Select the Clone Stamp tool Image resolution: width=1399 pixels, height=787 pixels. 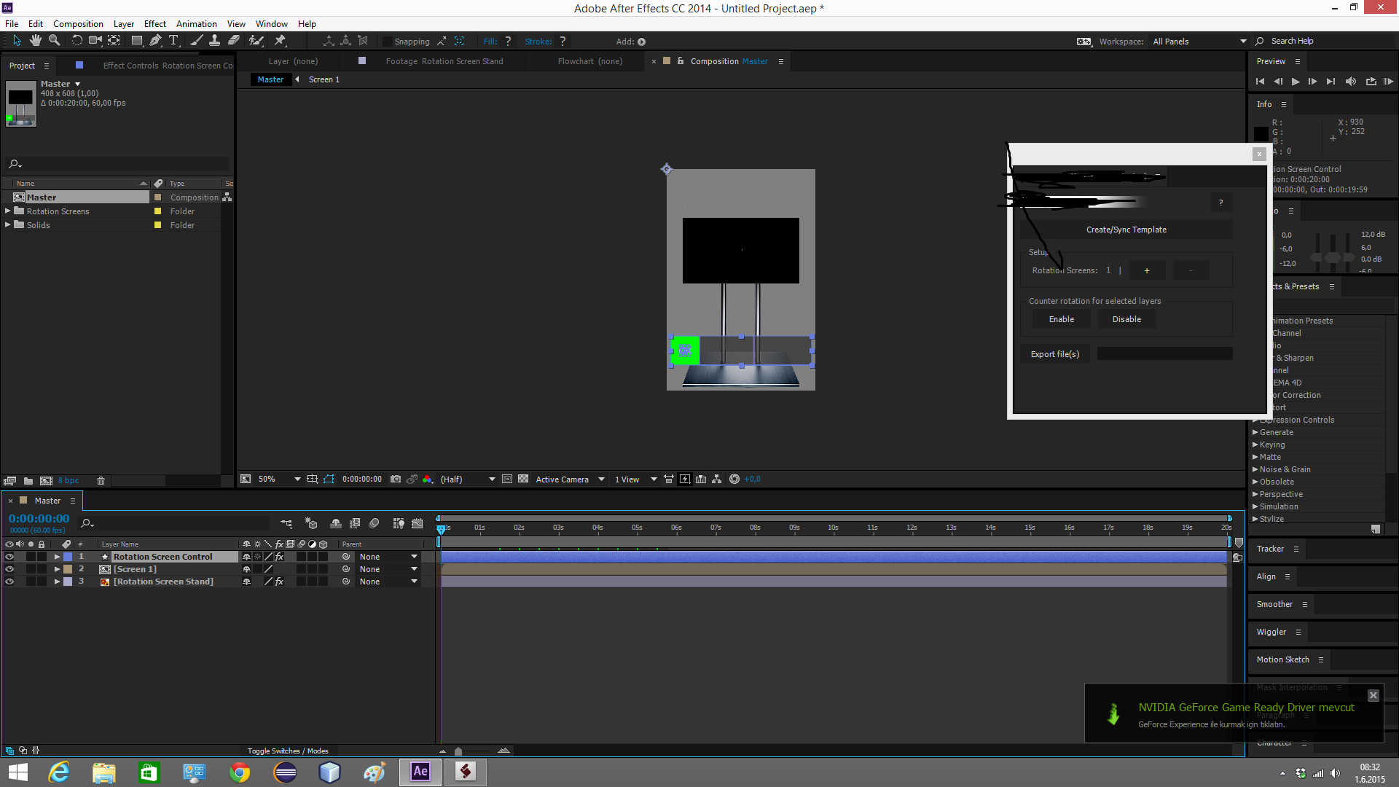click(214, 41)
